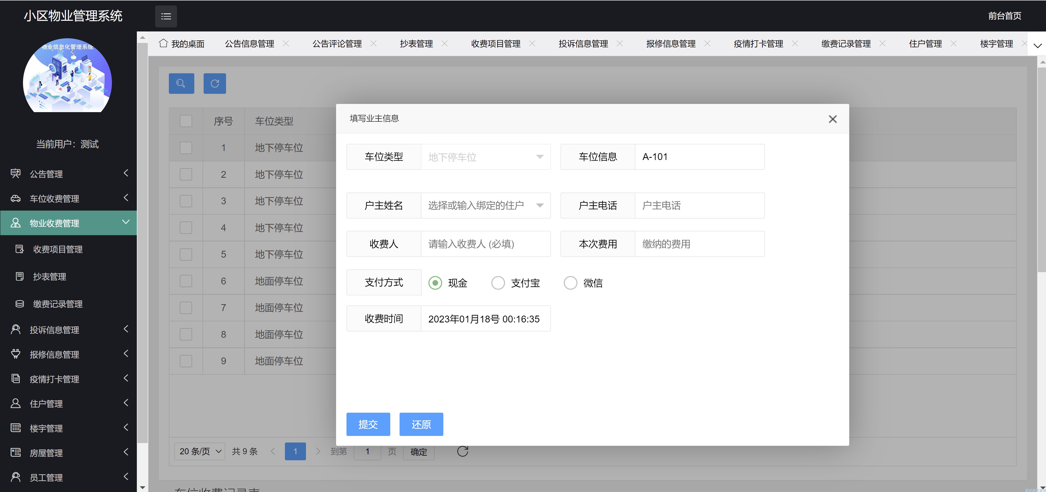Open the hamburger menu in the top bar
This screenshot has height=492, width=1046.
coord(166,16)
